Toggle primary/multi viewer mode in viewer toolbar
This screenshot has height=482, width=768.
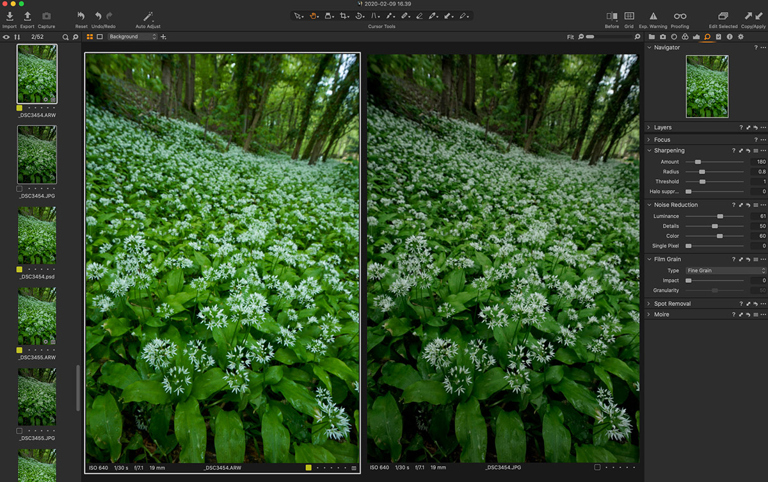90,36
